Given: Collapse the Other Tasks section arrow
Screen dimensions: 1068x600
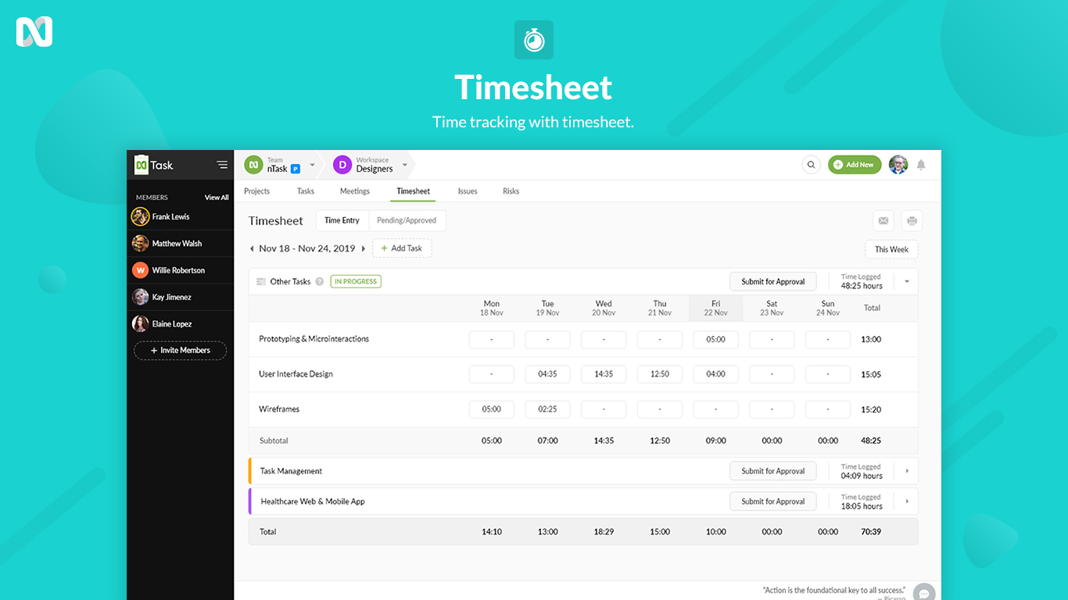Looking at the screenshot, I should coord(907,281).
